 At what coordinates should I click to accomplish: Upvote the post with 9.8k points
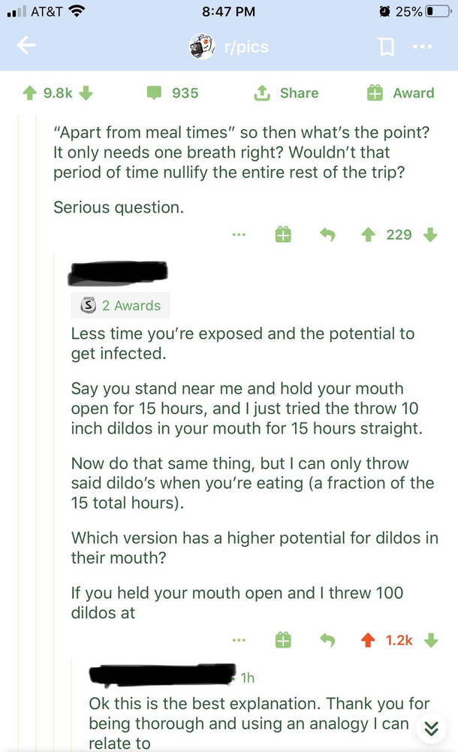[30, 92]
